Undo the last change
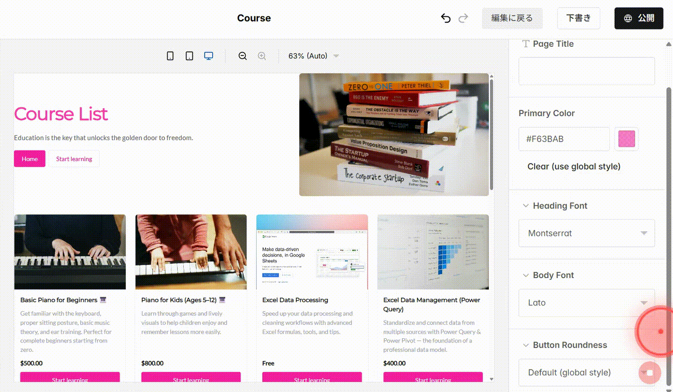 tap(446, 18)
